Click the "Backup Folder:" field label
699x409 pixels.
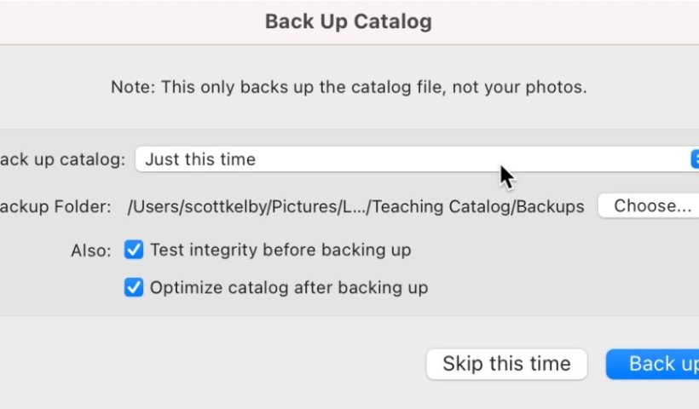click(56, 206)
